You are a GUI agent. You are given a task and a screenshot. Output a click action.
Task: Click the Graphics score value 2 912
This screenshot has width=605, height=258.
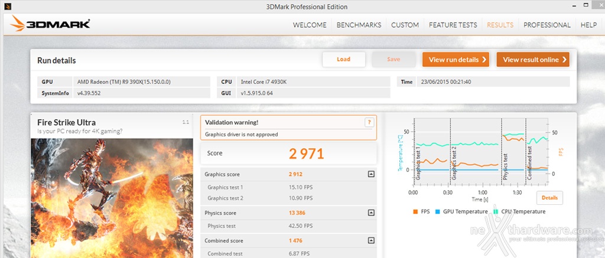point(295,174)
